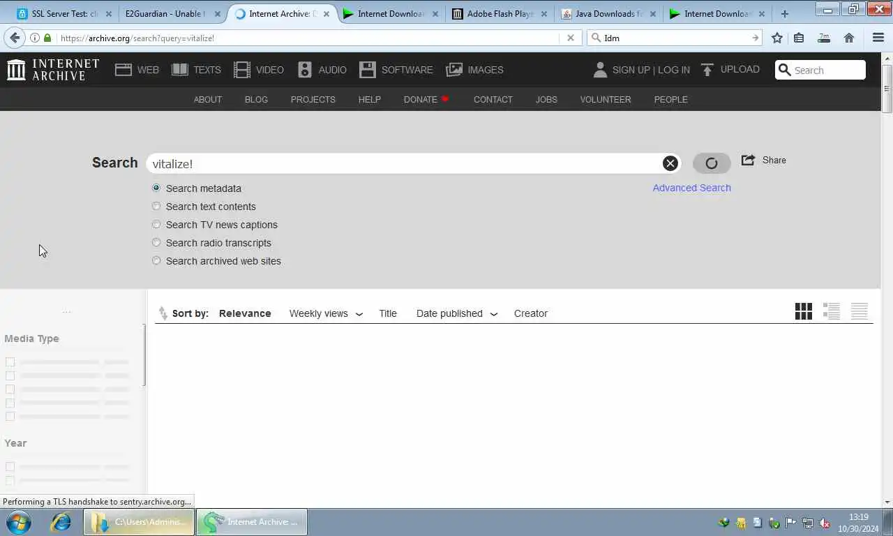Screen dimensions: 893x536
Task: Open Volunteer page link
Action: (x=606, y=99)
